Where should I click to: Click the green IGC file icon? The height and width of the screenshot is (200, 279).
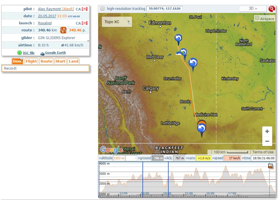tap(20, 53)
